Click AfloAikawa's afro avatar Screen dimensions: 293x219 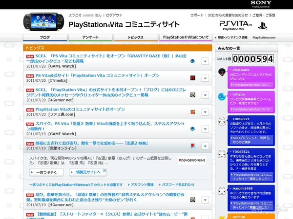click(222, 72)
